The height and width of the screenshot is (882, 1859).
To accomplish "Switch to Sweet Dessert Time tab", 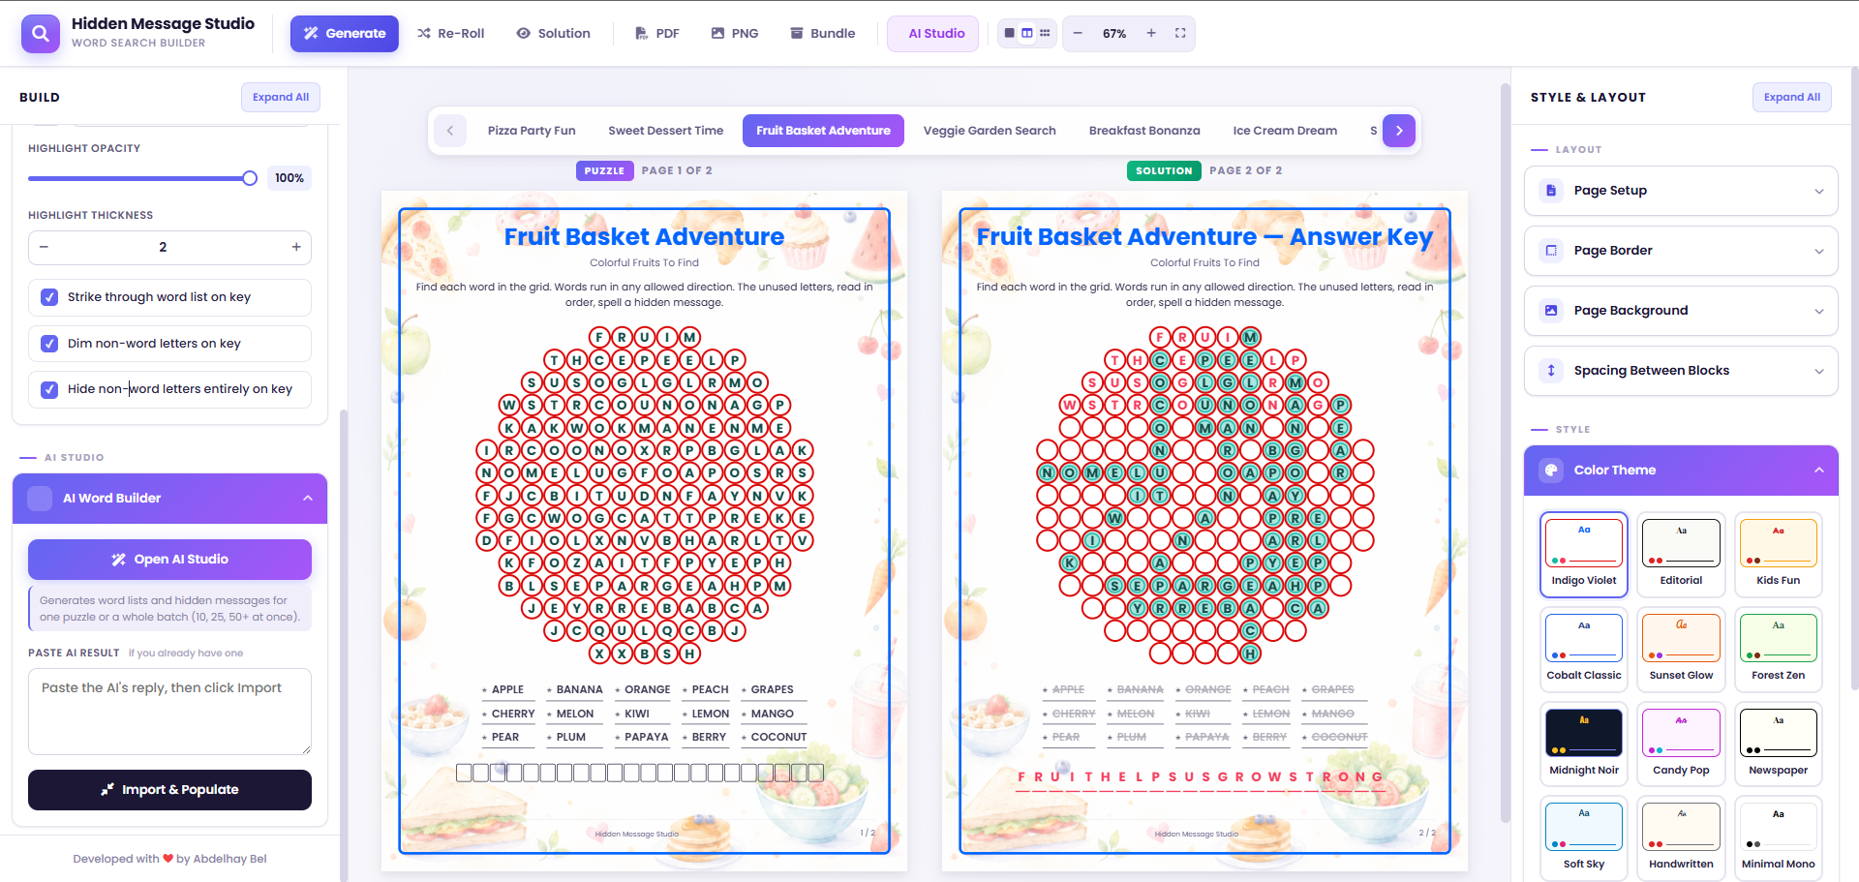I will coord(666,131).
